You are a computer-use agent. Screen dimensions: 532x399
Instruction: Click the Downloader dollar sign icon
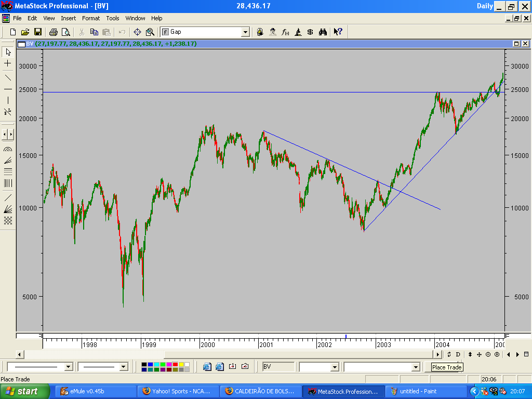[x=310, y=32]
